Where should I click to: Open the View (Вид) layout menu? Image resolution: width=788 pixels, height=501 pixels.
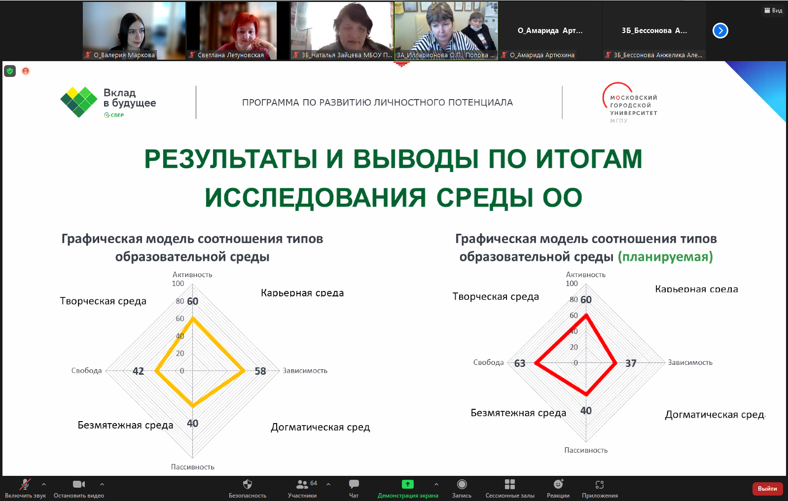773,10
